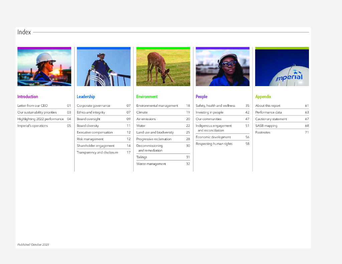Click the worker at sunset photo
Image resolution: width=342 pixels, height=264 pixels.
point(44,68)
